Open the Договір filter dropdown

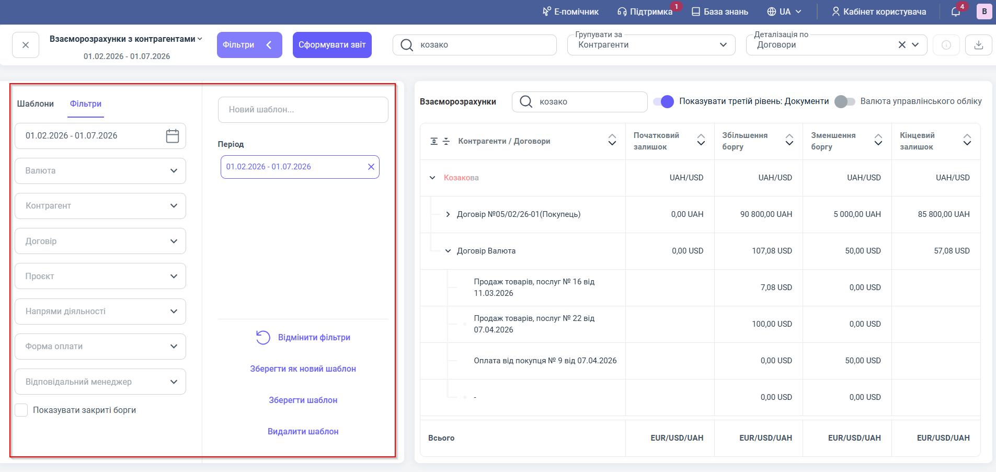point(100,241)
